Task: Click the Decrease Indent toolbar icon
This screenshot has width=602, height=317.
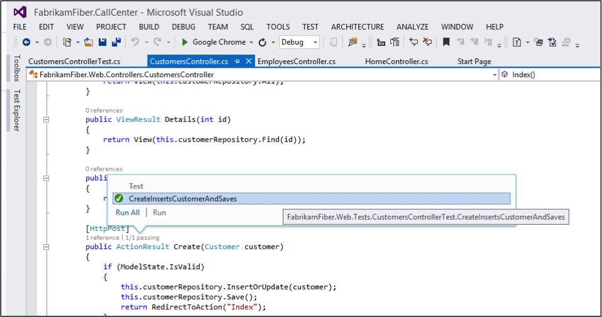Action: [x=381, y=42]
